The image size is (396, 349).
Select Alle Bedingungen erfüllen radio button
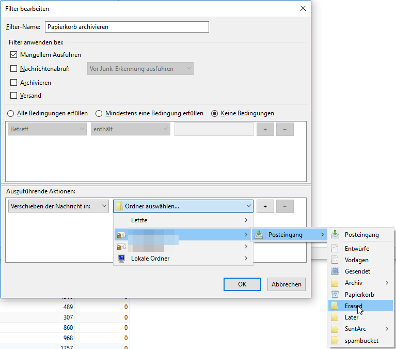click(9, 113)
